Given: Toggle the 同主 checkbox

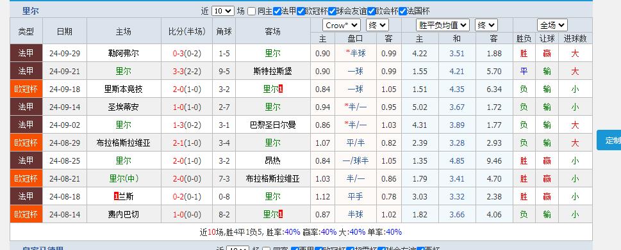Looking at the screenshot, I should tap(251, 12).
